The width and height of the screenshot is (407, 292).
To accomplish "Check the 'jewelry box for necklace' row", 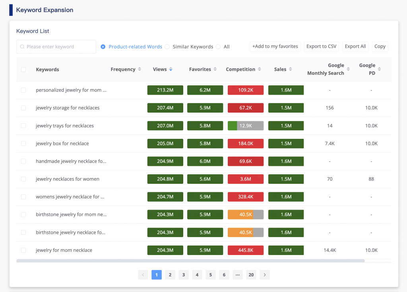I will 23,144.
